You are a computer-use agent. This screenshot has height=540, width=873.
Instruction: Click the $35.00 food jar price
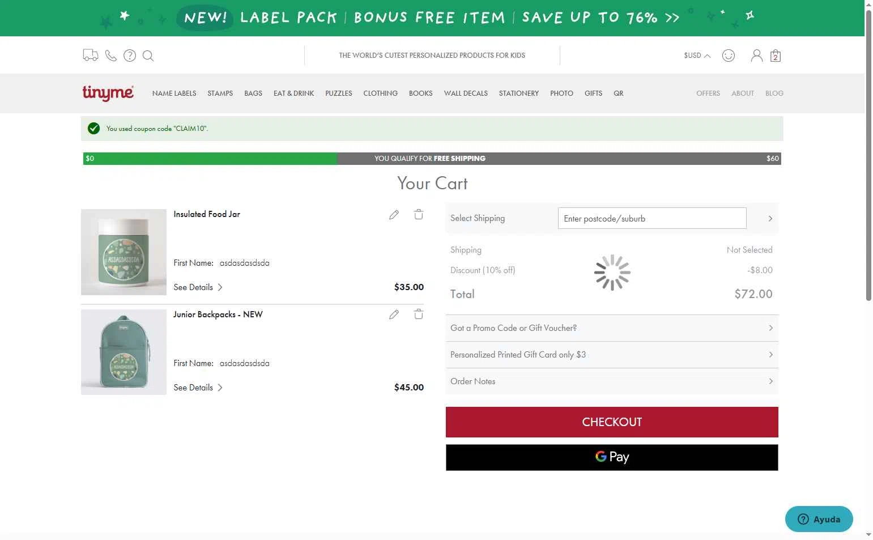pyautogui.click(x=409, y=287)
